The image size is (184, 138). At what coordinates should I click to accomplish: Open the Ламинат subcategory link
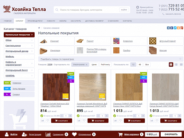(55, 41)
